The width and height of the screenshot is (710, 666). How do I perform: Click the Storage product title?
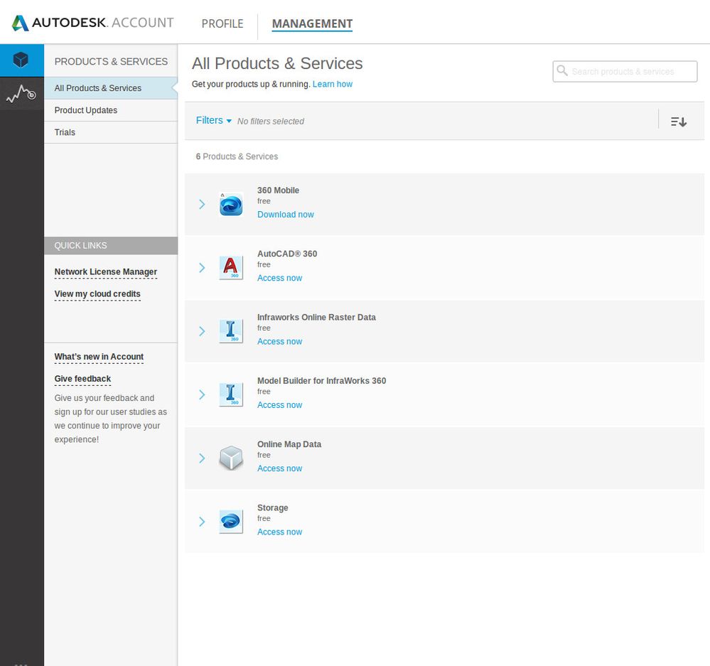click(273, 508)
